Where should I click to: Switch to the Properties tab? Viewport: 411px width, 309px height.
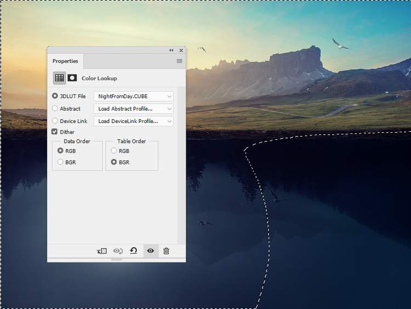pyautogui.click(x=65, y=61)
